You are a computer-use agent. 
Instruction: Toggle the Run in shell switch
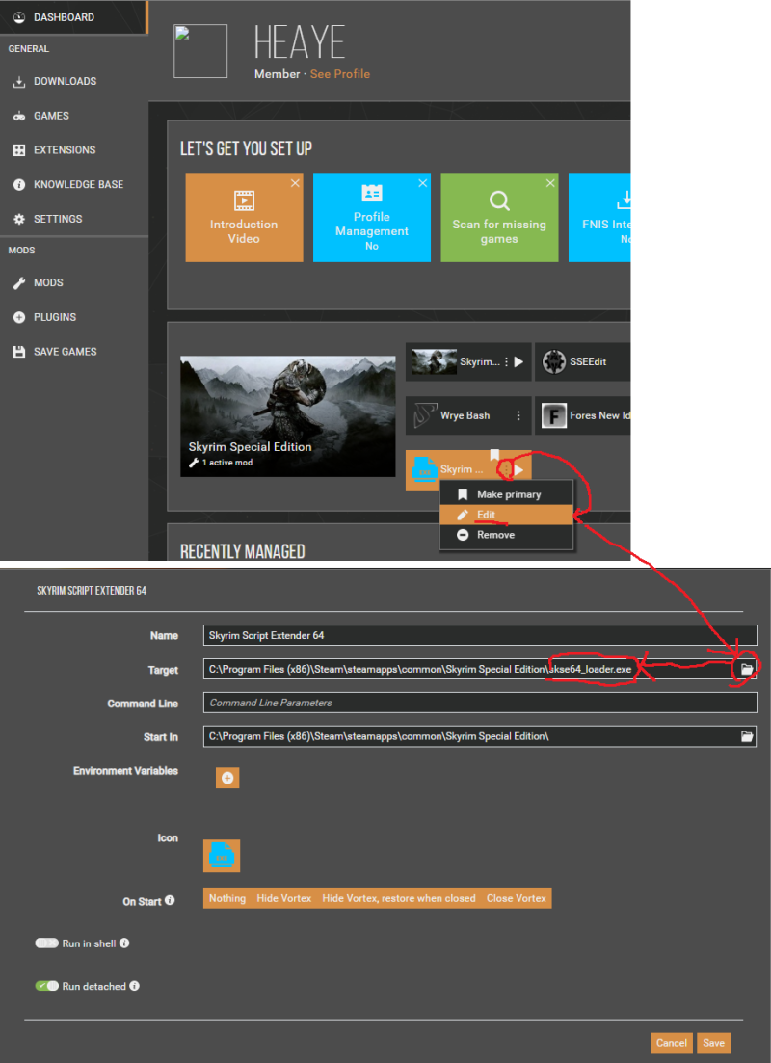click(47, 943)
